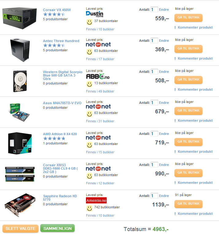Click Kommenter produkt for Corsair XMS3 memory
This screenshot has height=236, width=219.
195,183
